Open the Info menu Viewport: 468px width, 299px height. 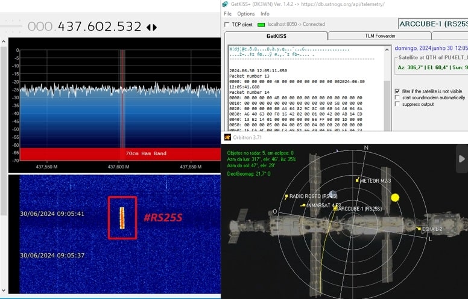[x=265, y=13]
